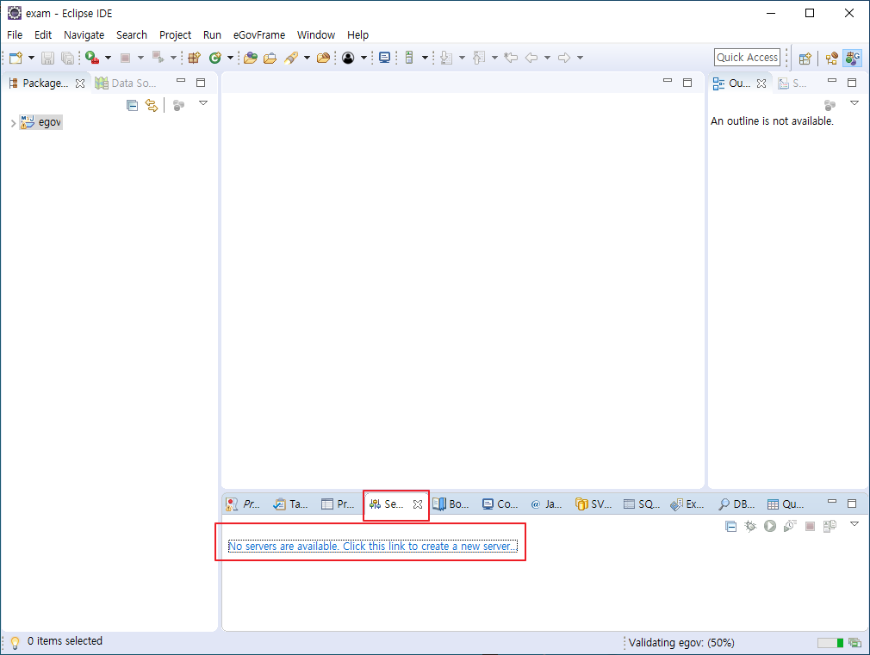Click the start server play icon

click(769, 526)
